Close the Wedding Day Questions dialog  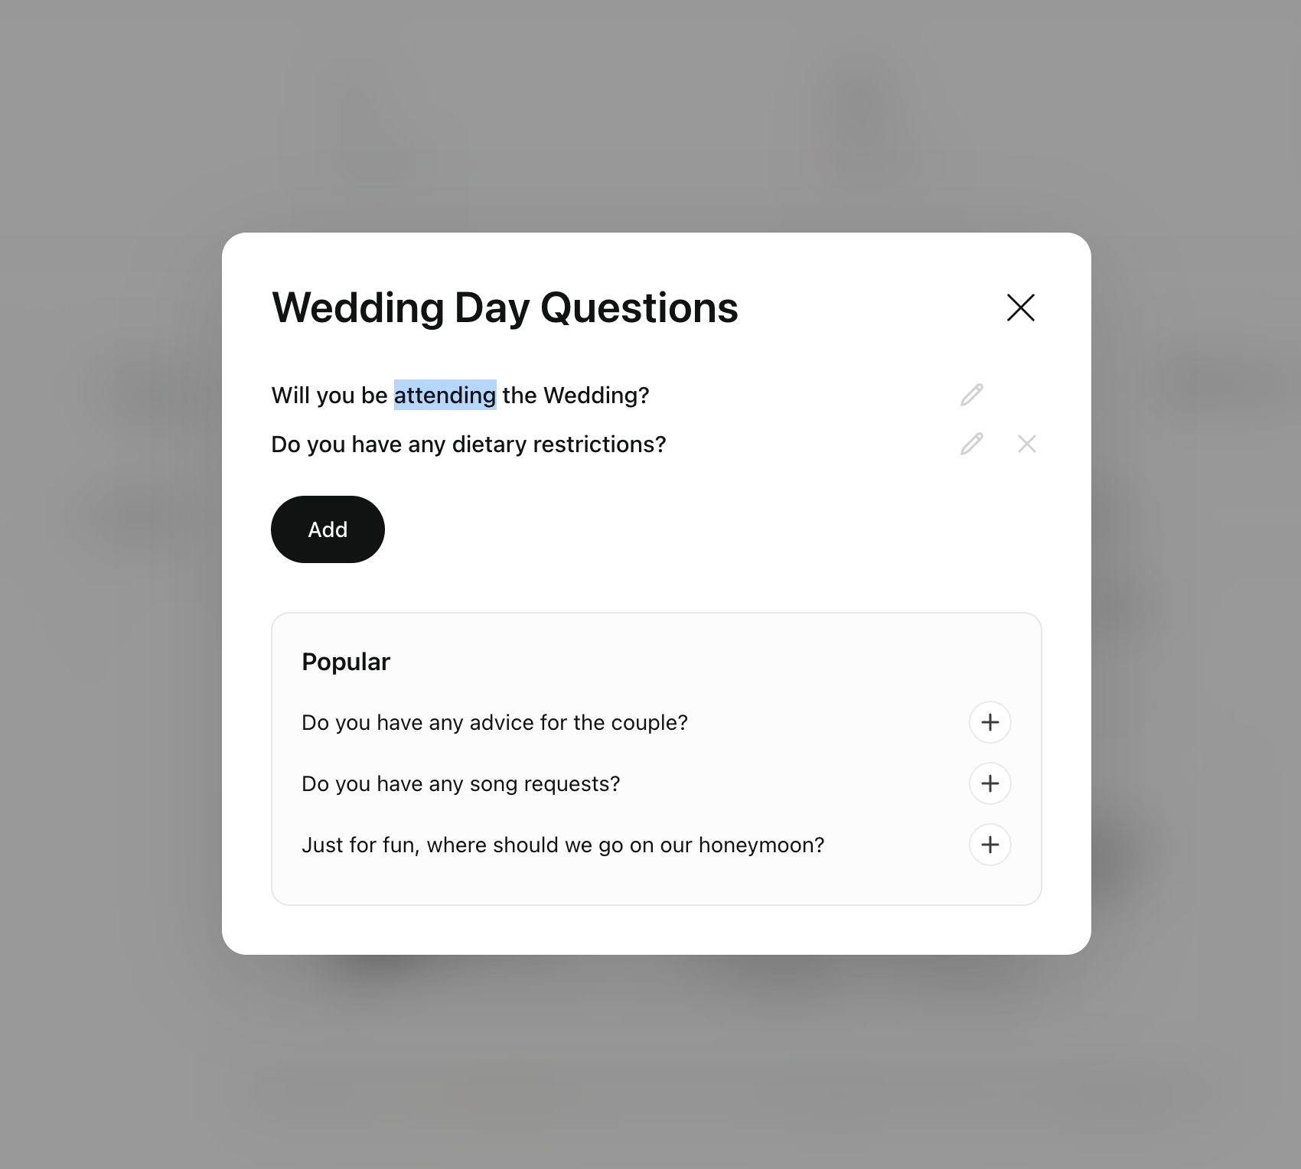click(1020, 308)
